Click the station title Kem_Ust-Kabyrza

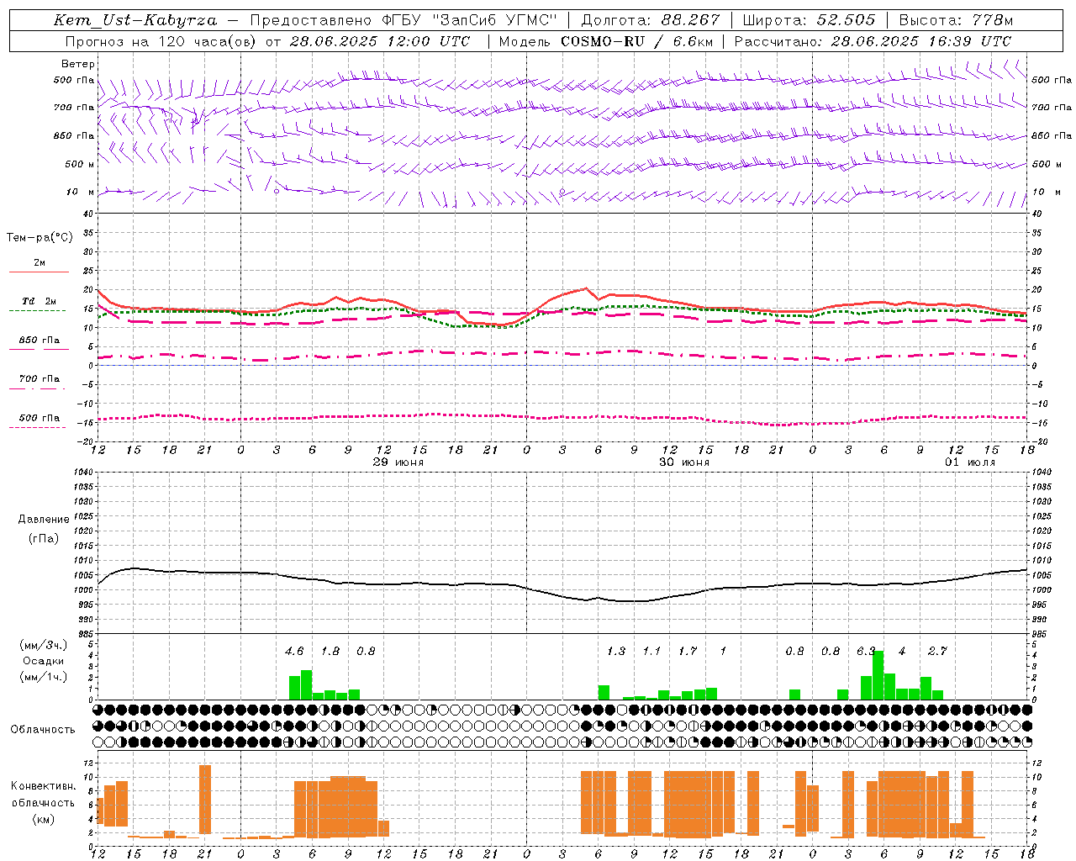pos(135,20)
